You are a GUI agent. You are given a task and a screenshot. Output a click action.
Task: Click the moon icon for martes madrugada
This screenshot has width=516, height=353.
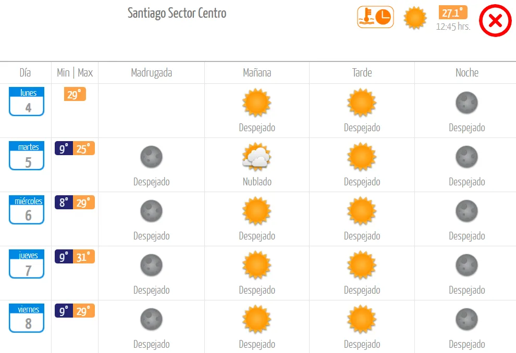click(x=151, y=157)
